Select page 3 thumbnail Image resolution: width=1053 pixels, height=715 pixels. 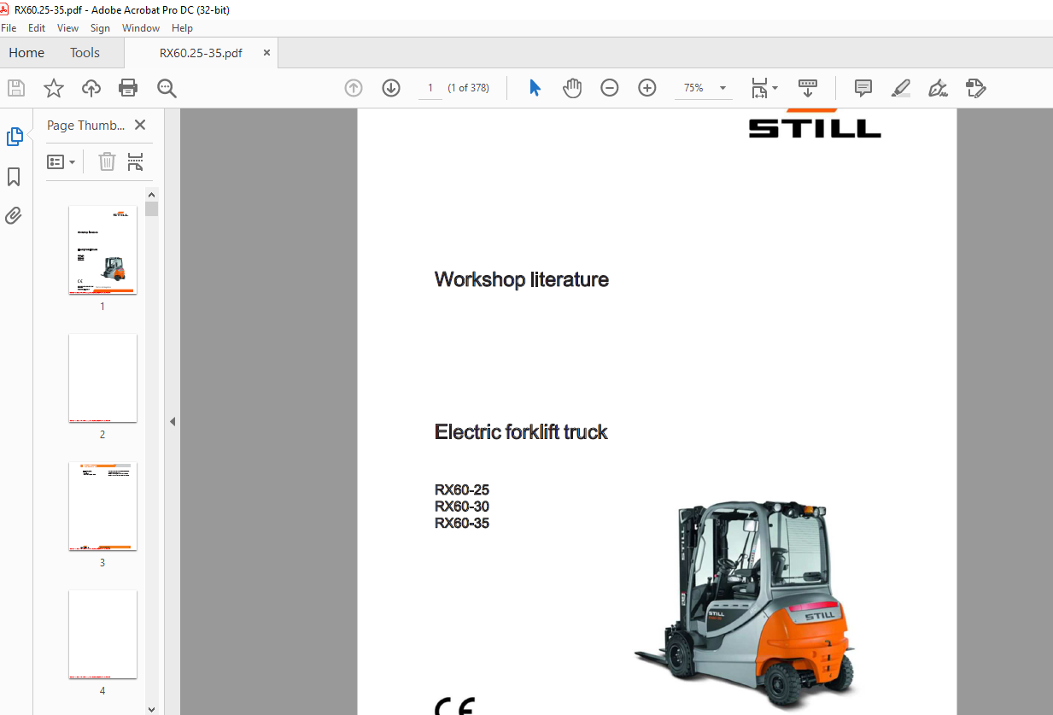(102, 507)
